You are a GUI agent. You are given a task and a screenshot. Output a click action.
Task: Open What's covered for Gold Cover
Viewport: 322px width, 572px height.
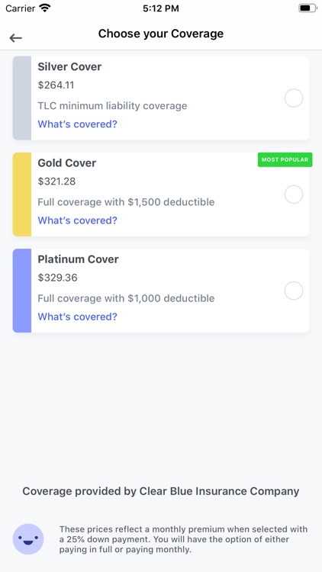[77, 220]
